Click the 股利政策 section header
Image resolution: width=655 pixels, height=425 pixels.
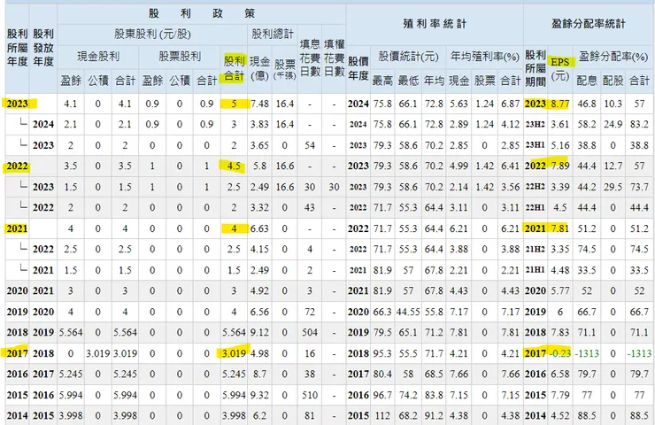click(x=201, y=13)
